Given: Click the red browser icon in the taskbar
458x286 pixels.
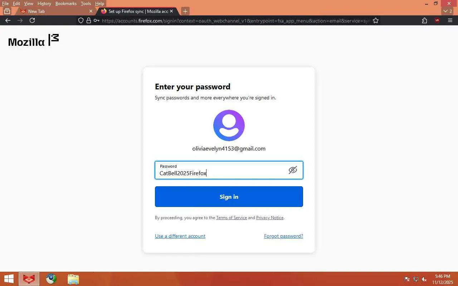Looking at the screenshot, I should (29, 279).
